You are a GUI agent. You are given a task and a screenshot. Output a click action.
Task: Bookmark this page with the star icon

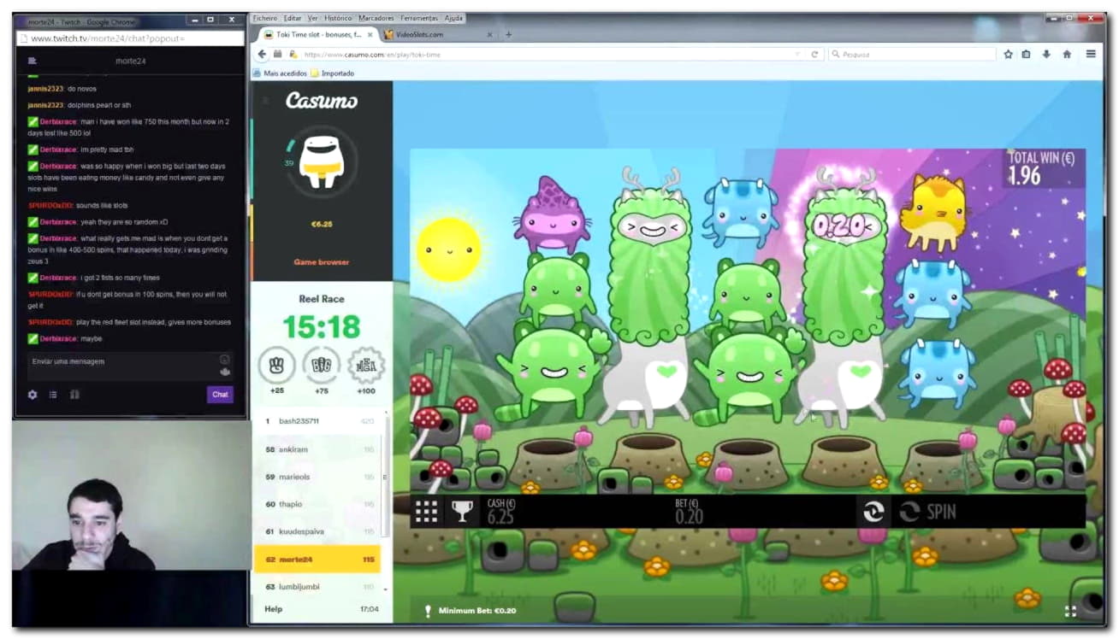point(1009,54)
